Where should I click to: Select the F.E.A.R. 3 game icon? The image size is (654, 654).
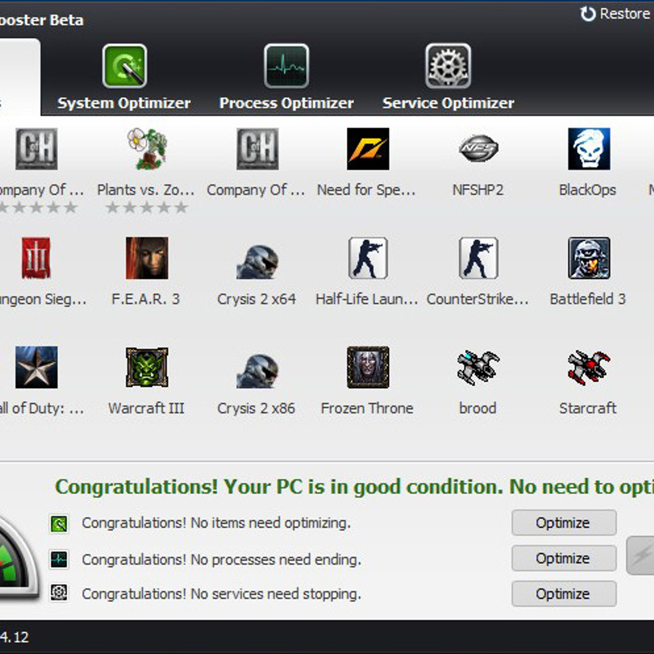click(x=147, y=258)
